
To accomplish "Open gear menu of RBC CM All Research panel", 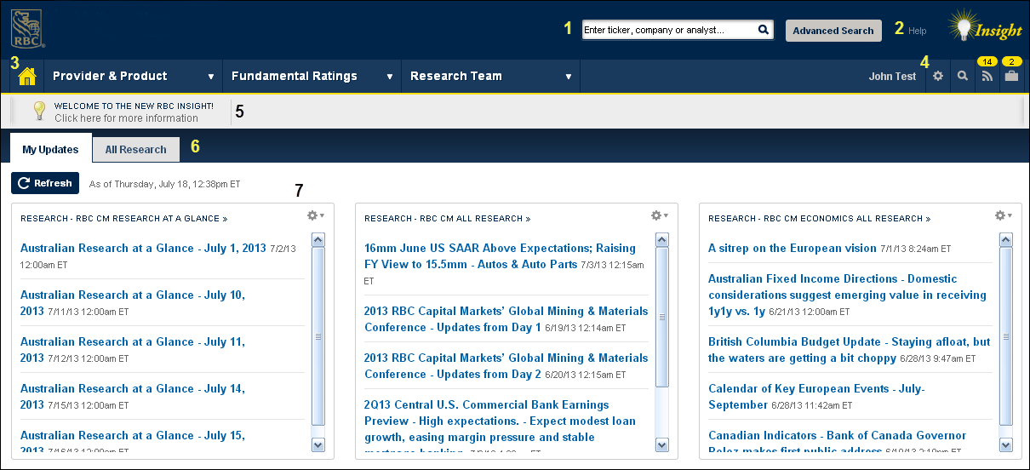I will tap(660, 216).
